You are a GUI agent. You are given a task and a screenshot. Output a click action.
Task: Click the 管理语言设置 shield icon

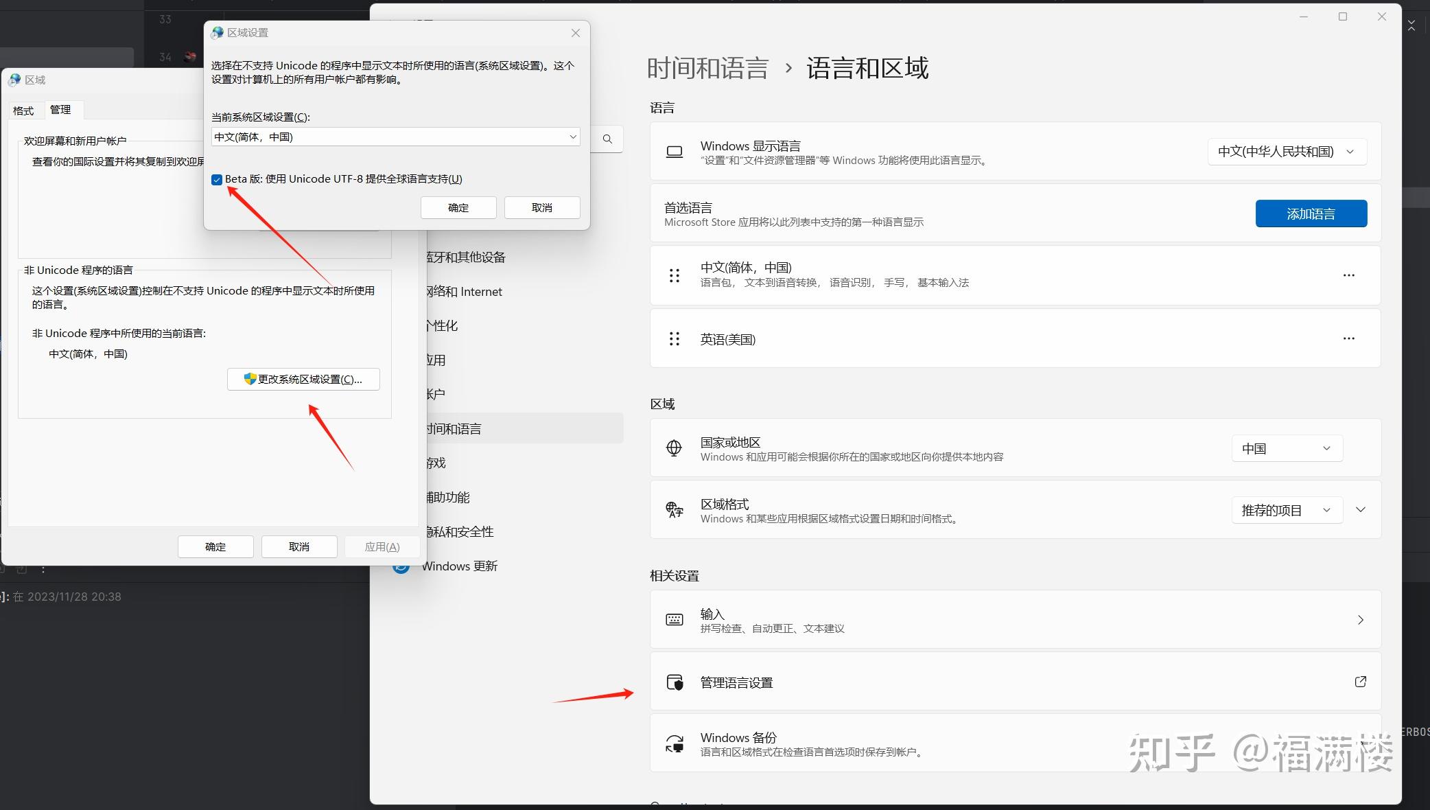[x=675, y=682]
